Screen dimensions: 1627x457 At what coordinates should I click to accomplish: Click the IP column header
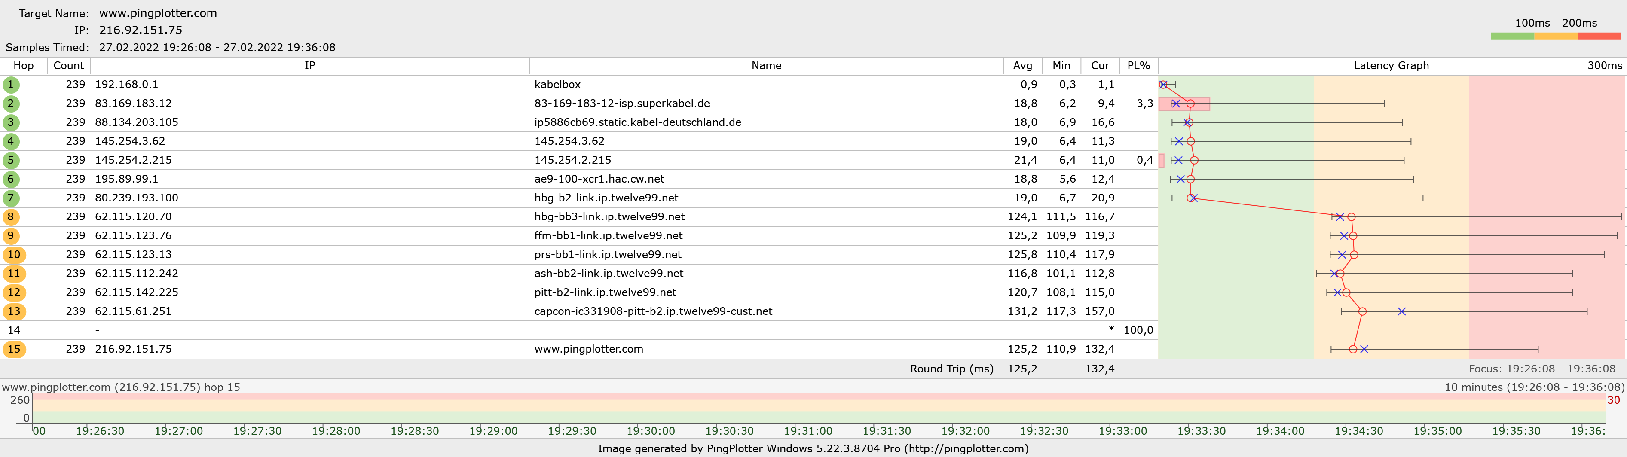click(309, 66)
